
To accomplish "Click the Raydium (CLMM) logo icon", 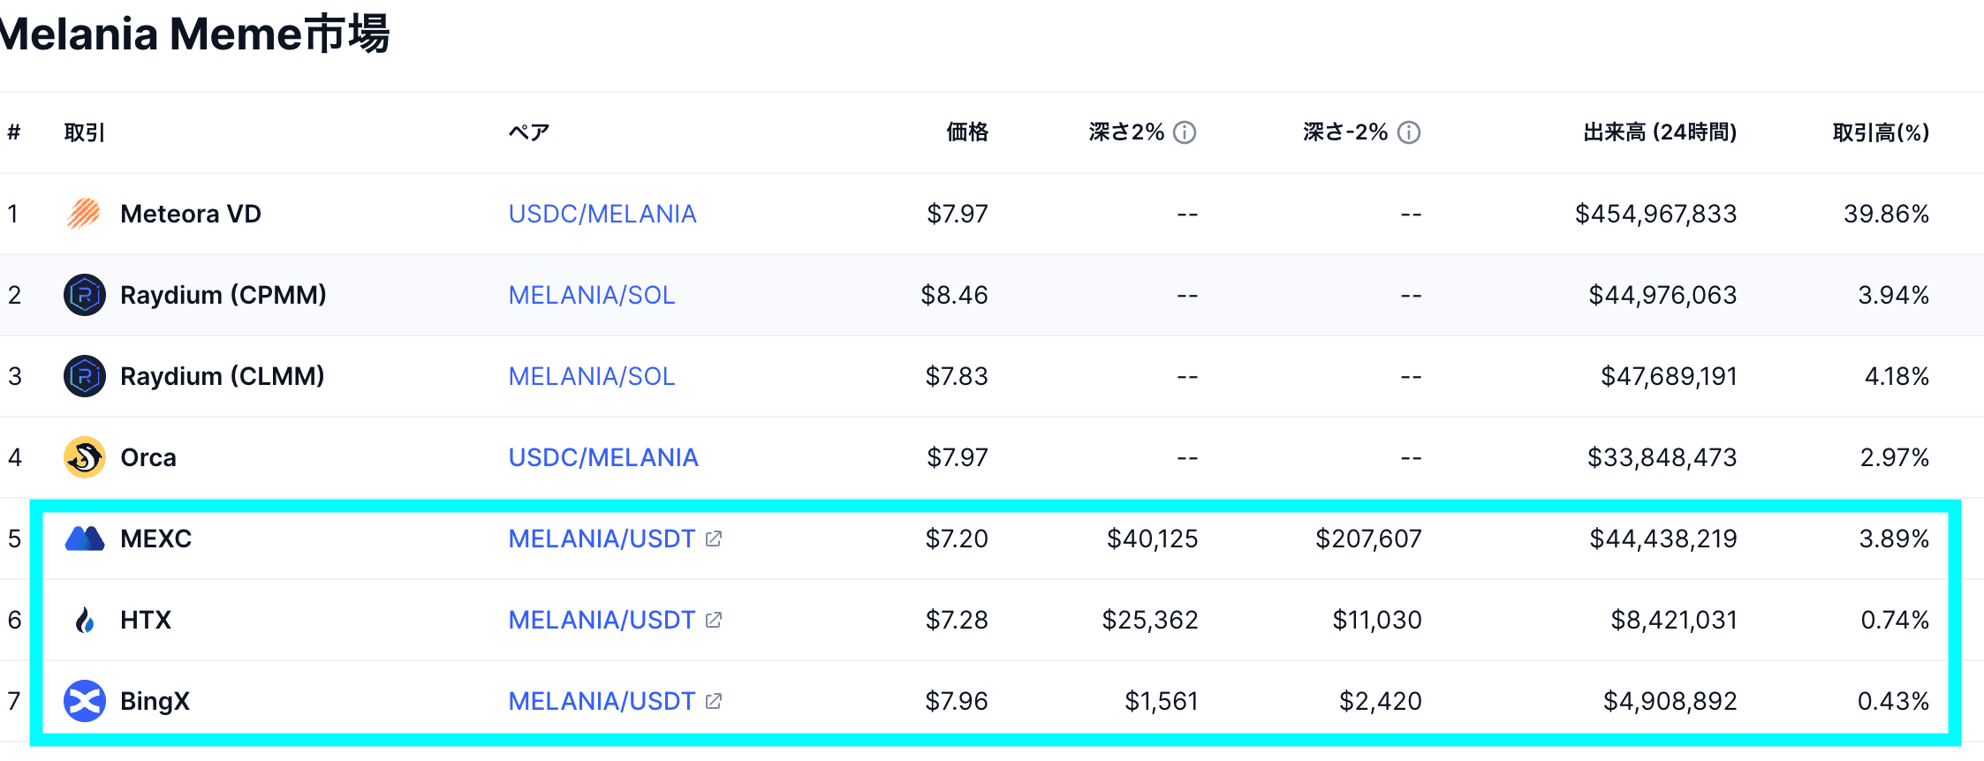I will coord(85,376).
